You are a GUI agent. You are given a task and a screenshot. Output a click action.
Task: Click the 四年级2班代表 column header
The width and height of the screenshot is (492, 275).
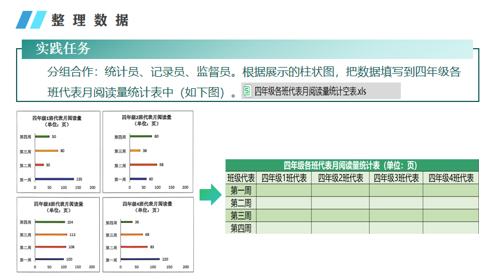[x=340, y=178]
